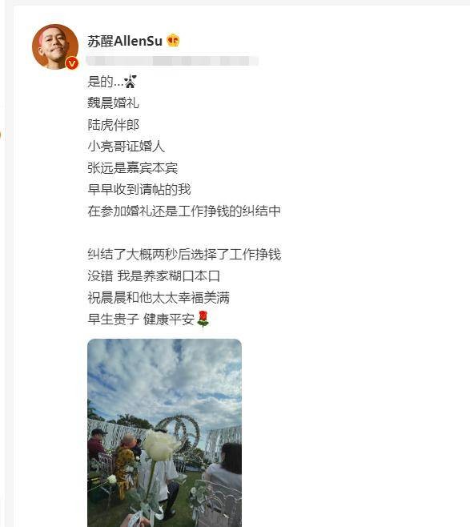Click the text line 张远是嘉宾本宾

133,167
